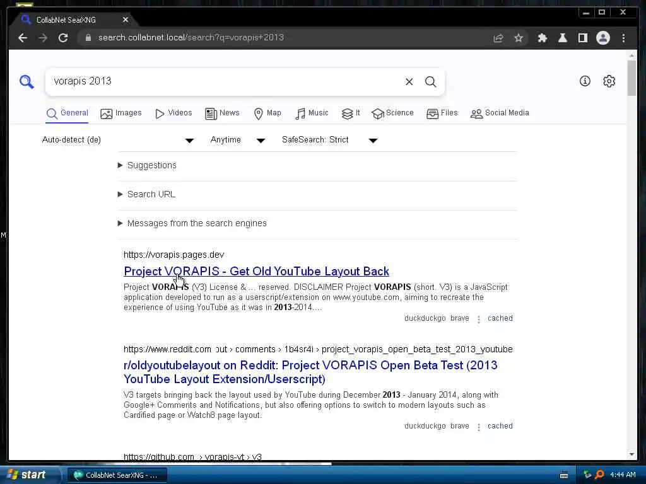646x484 pixels.
Task: Open the SafeSearch: Strict dropdown
Action: [x=329, y=140]
